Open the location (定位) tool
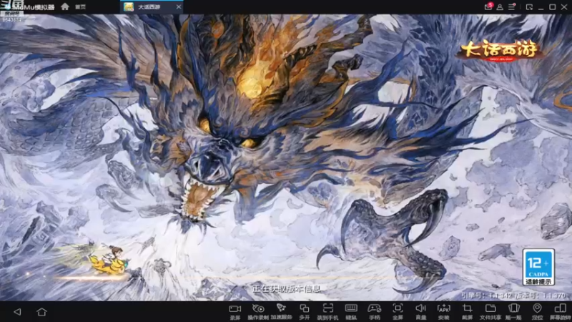Viewport: 572px width, 322px height. pos(537,312)
